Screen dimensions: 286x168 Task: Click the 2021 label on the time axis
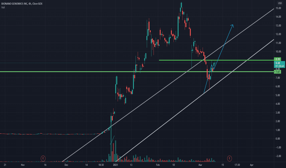point(115,165)
